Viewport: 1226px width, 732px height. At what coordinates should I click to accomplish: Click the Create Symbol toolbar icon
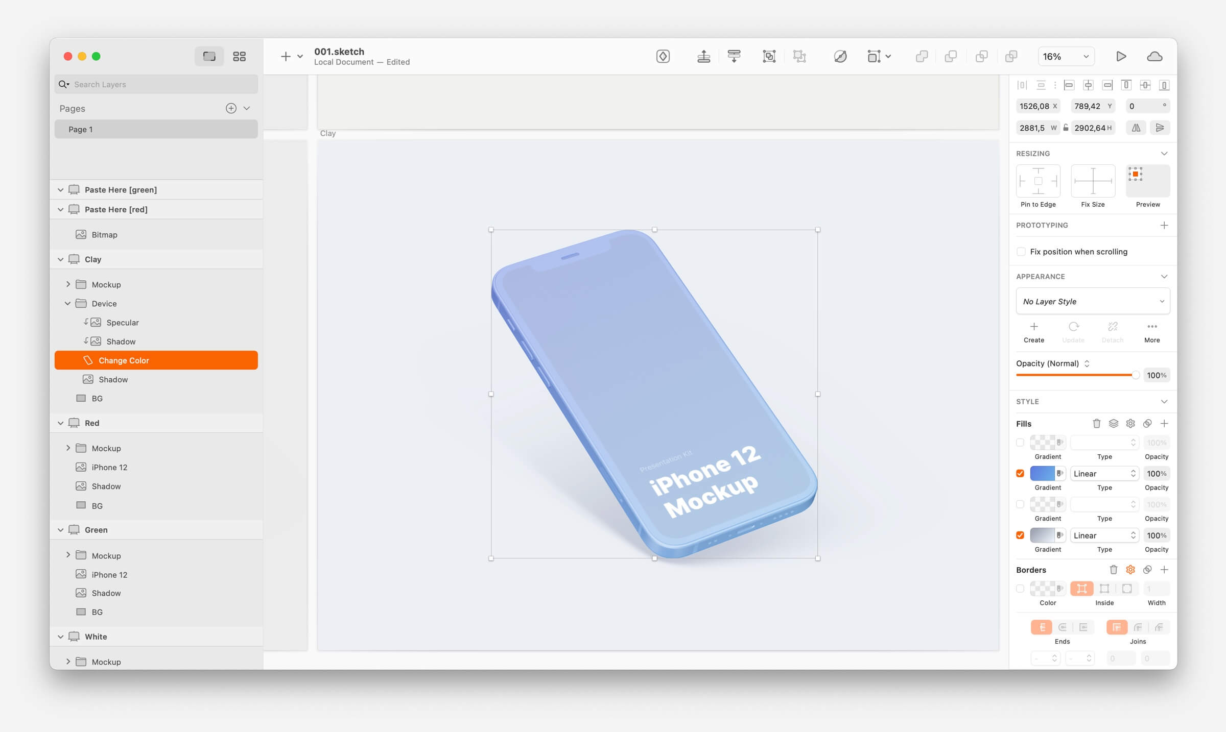click(x=663, y=56)
